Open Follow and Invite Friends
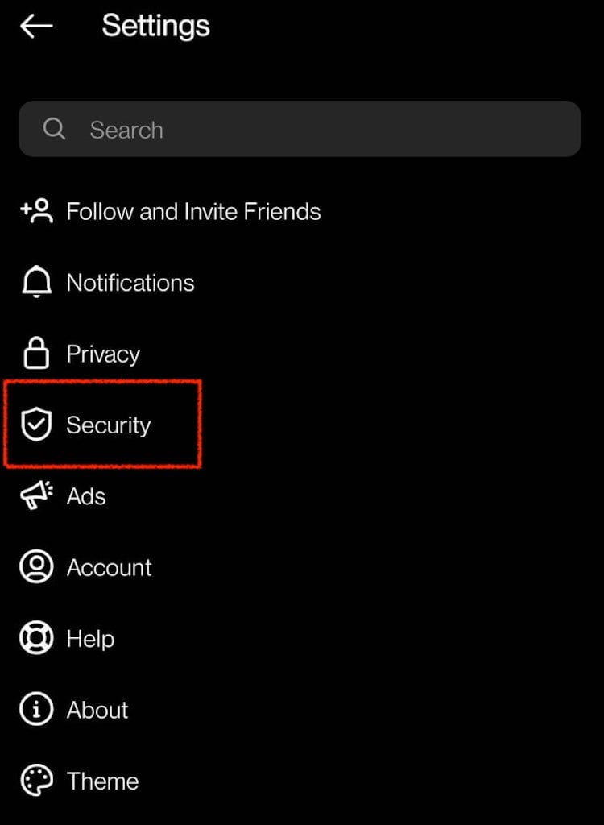 click(x=193, y=212)
